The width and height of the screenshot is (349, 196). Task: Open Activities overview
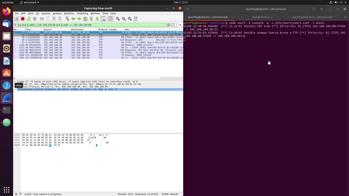(8, 2)
